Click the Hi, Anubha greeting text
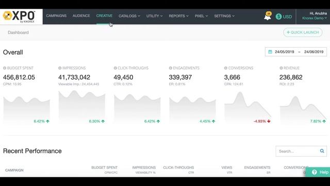Viewport: 330px width, 186px height. (318, 13)
